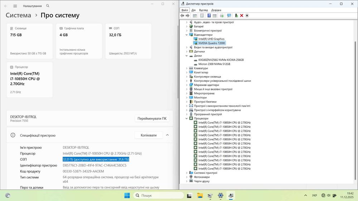Click the Device Manager icon on taskbar
This screenshot has width=358, height=201.
(231, 195)
